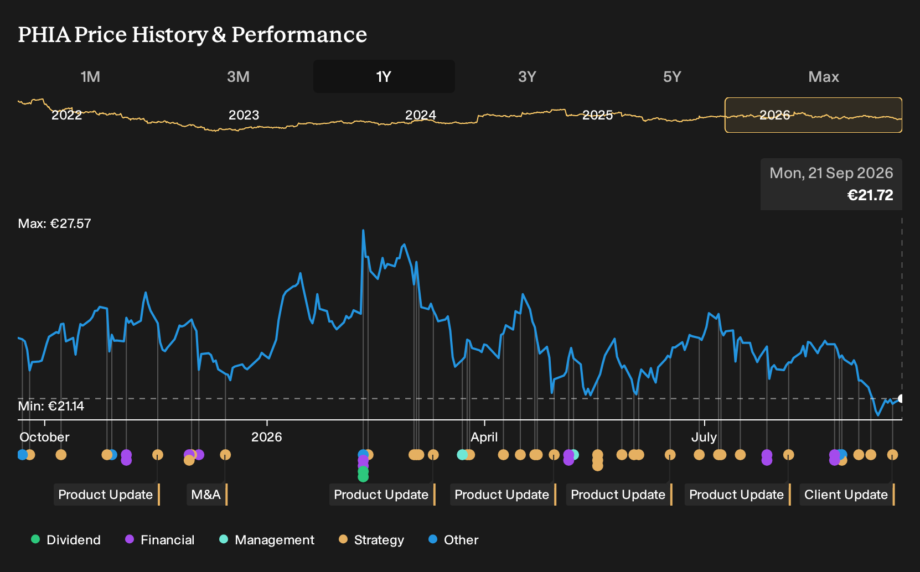
Task: Jump to 2023 on the overview mini chart
Action: click(244, 115)
